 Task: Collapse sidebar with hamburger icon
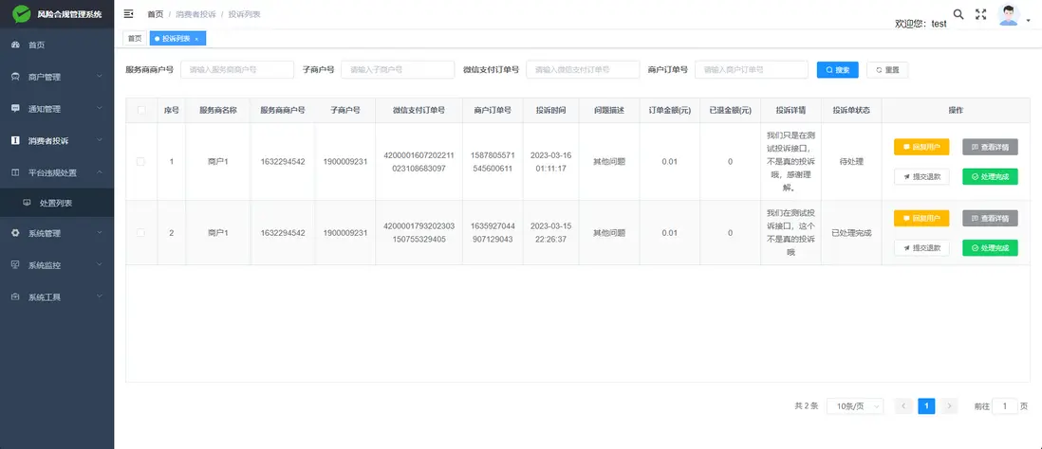(x=129, y=14)
